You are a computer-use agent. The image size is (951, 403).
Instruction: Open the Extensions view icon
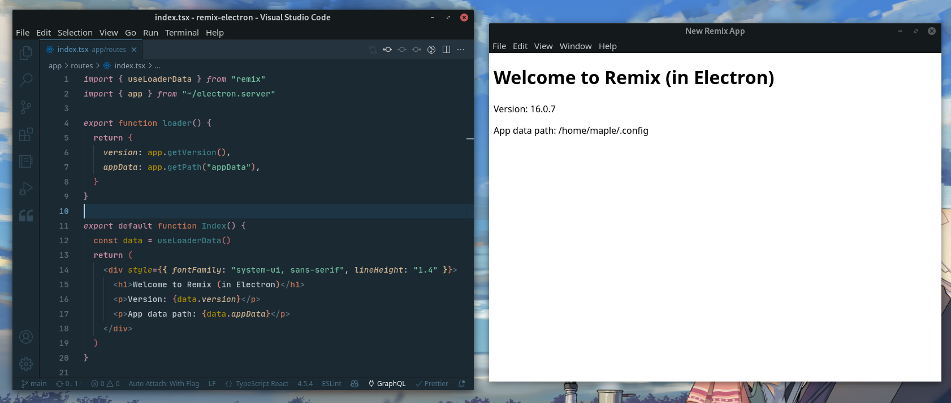pyautogui.click(x=26, y=134)
